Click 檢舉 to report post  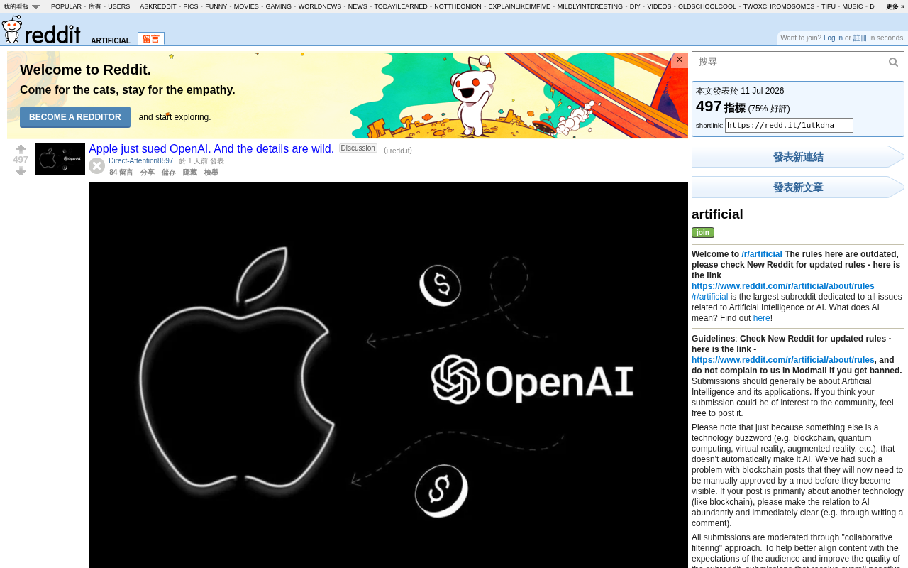(211, 173)
